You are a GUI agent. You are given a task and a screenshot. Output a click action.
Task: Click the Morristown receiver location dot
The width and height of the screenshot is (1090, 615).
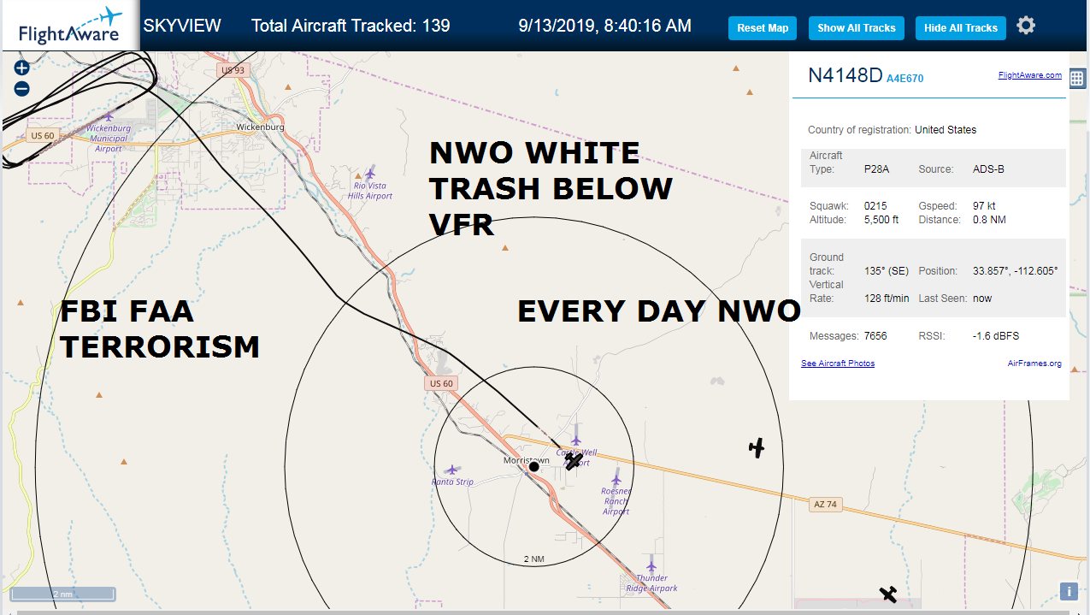(x=533, y=466)
